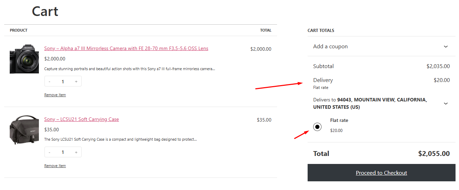459x190 pixels.
Task: Increase quantity of the Soft Carrying Case
Action: (x=76, y=152)
